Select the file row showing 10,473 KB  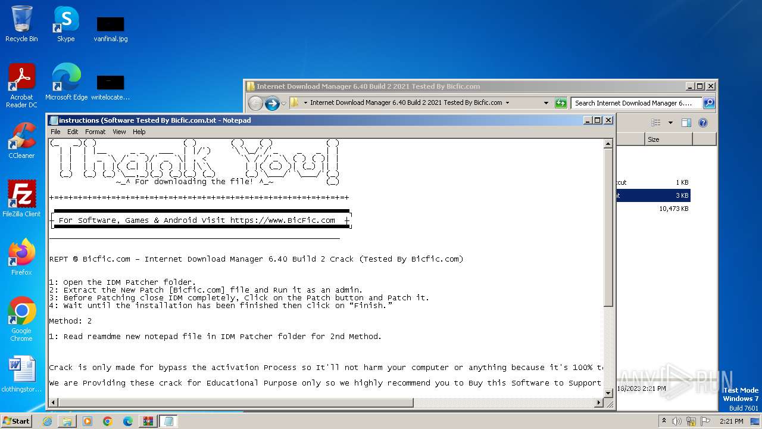[653, 209]
